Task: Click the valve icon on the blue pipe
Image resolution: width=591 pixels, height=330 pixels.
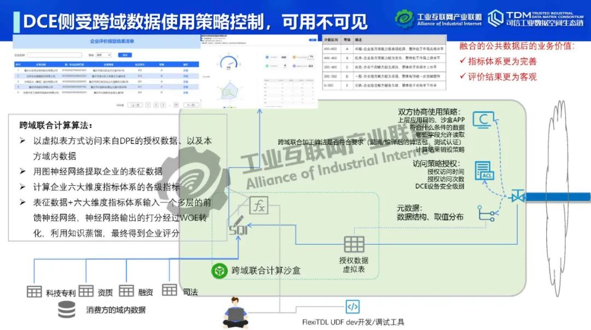Action: click(517, 196)
